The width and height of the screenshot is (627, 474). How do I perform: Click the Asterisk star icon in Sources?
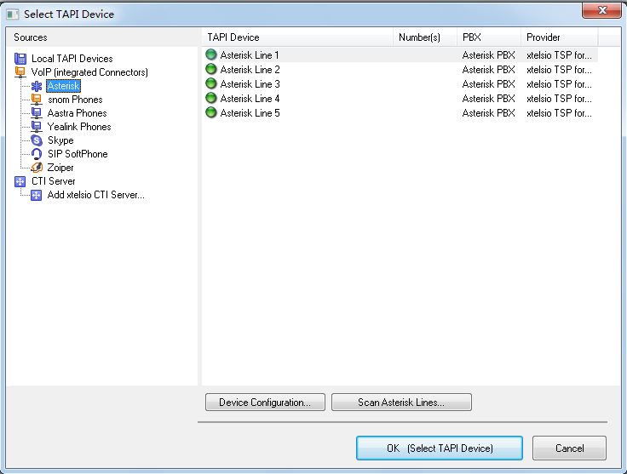37,86
